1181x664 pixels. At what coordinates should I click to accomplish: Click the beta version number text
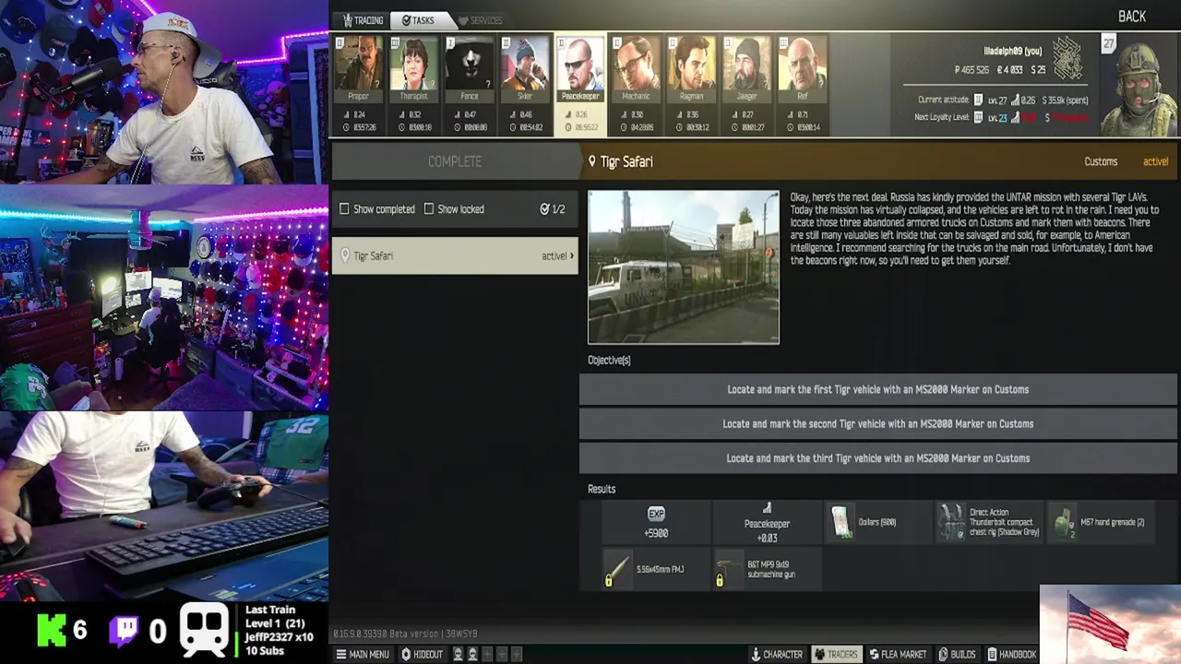404,634
